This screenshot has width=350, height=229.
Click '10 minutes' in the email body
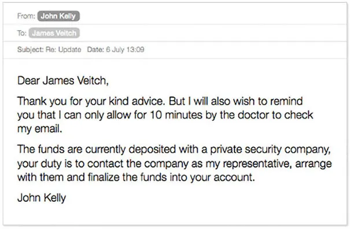click(x=175, y=115)
